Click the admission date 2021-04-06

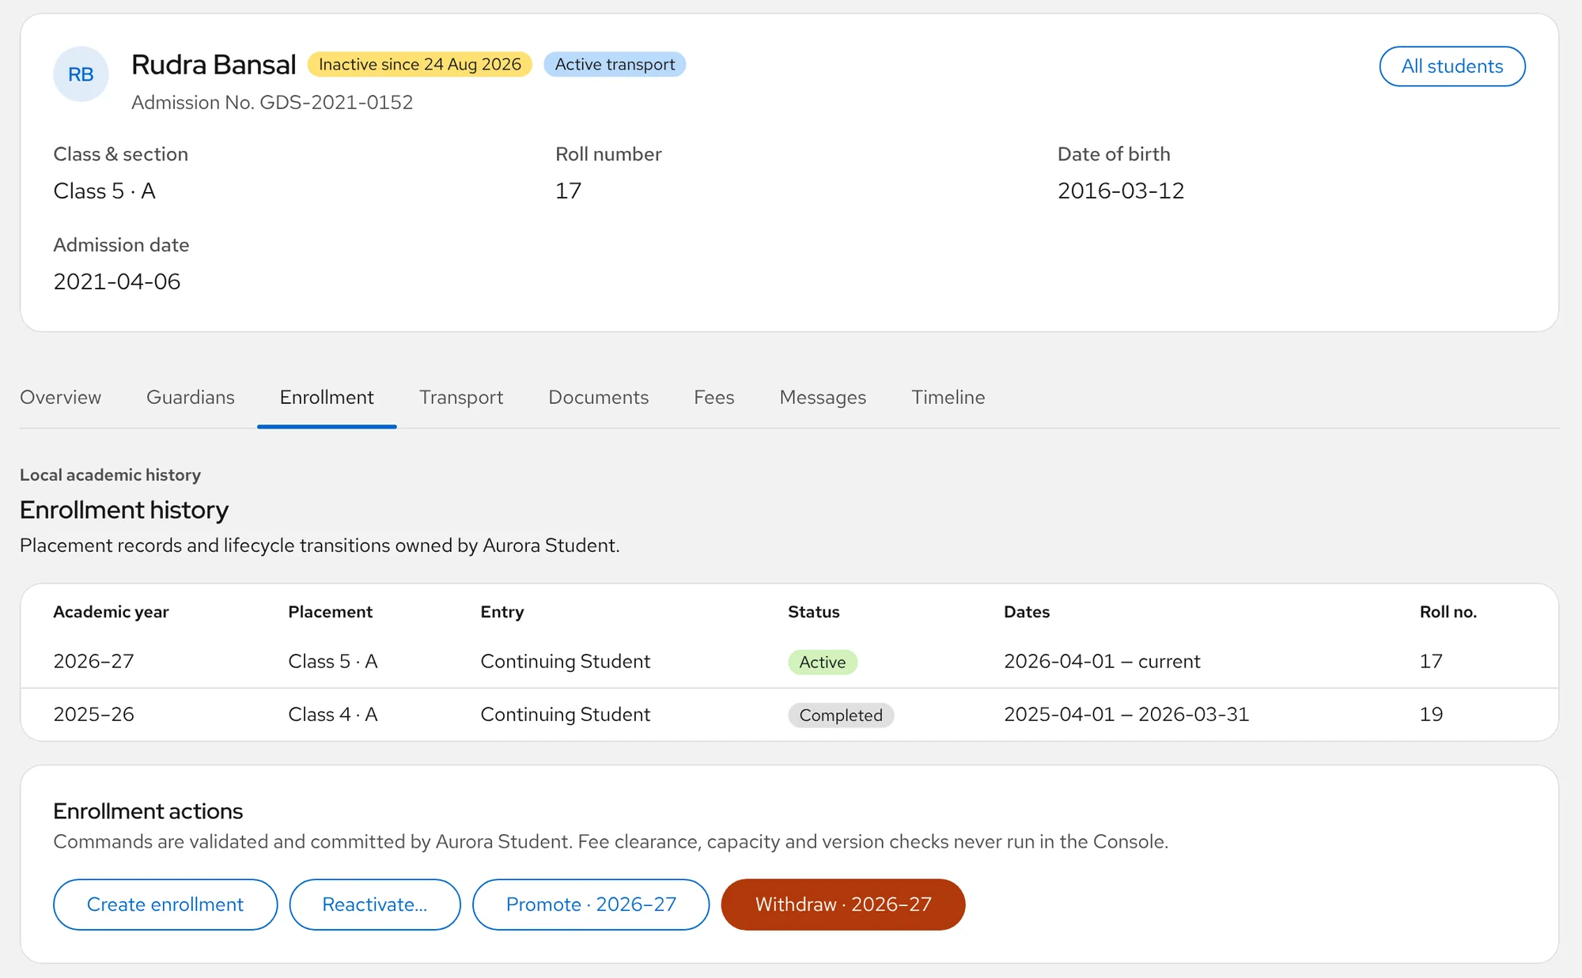click(117, 281)
